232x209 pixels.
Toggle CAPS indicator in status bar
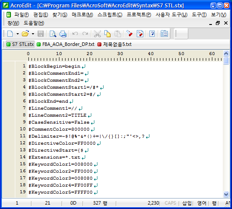pyautogui.click(x=170, y=203)
